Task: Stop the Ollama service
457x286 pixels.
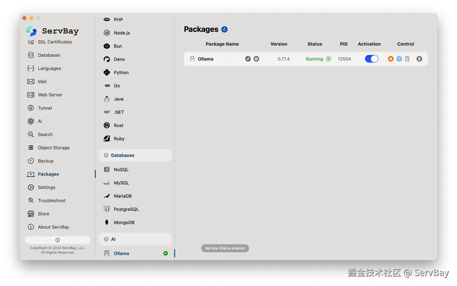Action: 391,59
